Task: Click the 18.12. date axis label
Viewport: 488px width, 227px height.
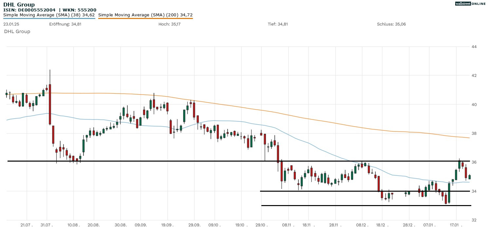Action: click(x=382, y=225)
